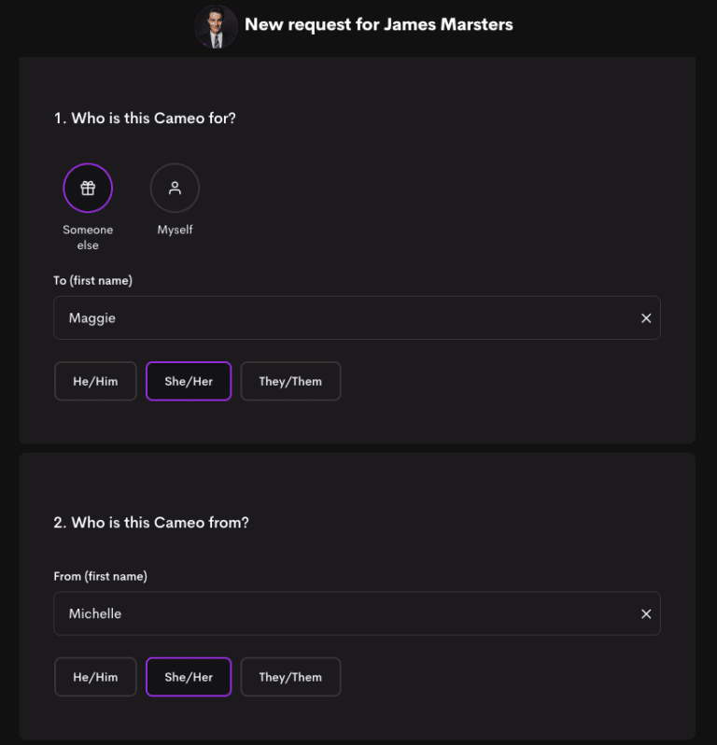The height and width of the screenshot is (745, 717).
Task: Pick They/Them under the To field
Action: 290,382
